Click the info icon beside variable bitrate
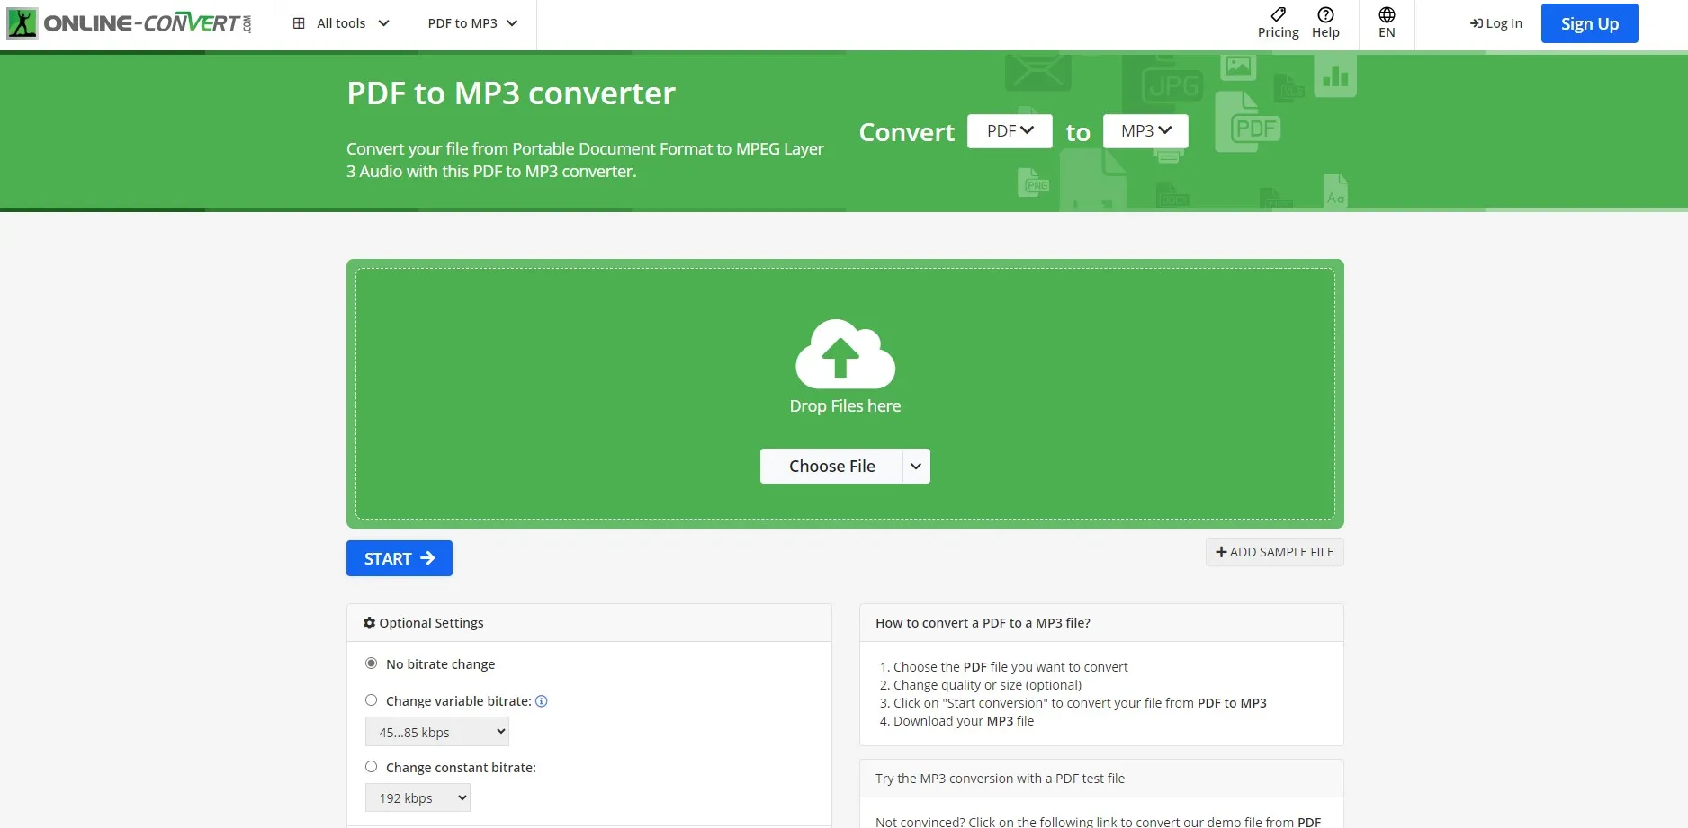 click(541, 701)
